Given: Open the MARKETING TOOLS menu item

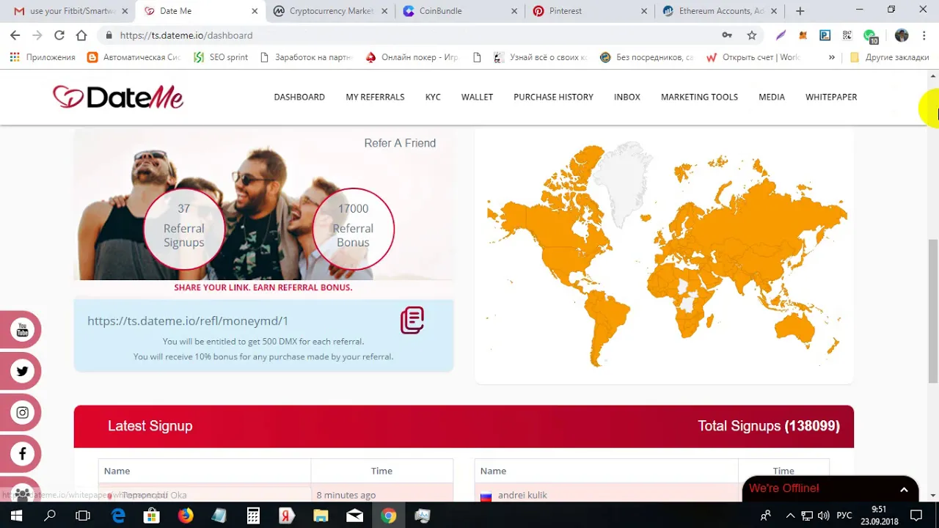Looking at the screenshot, I should tap(699, 97).
